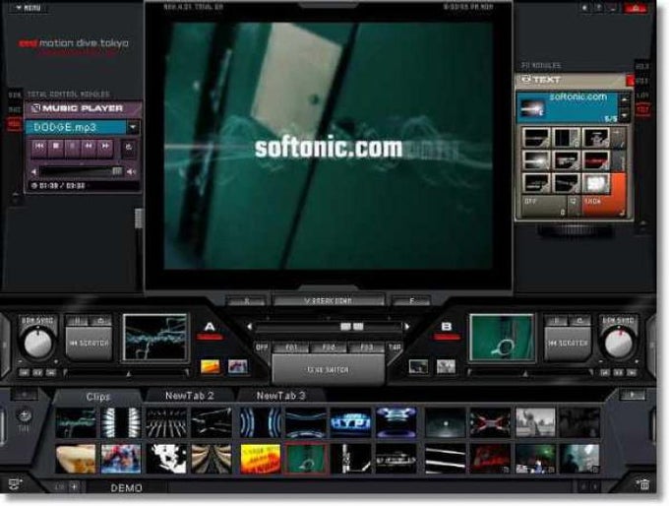Select the HYPE blue text clip thumbnail
The height and width of the screenshot is (506, 669).
pos(350,422)
